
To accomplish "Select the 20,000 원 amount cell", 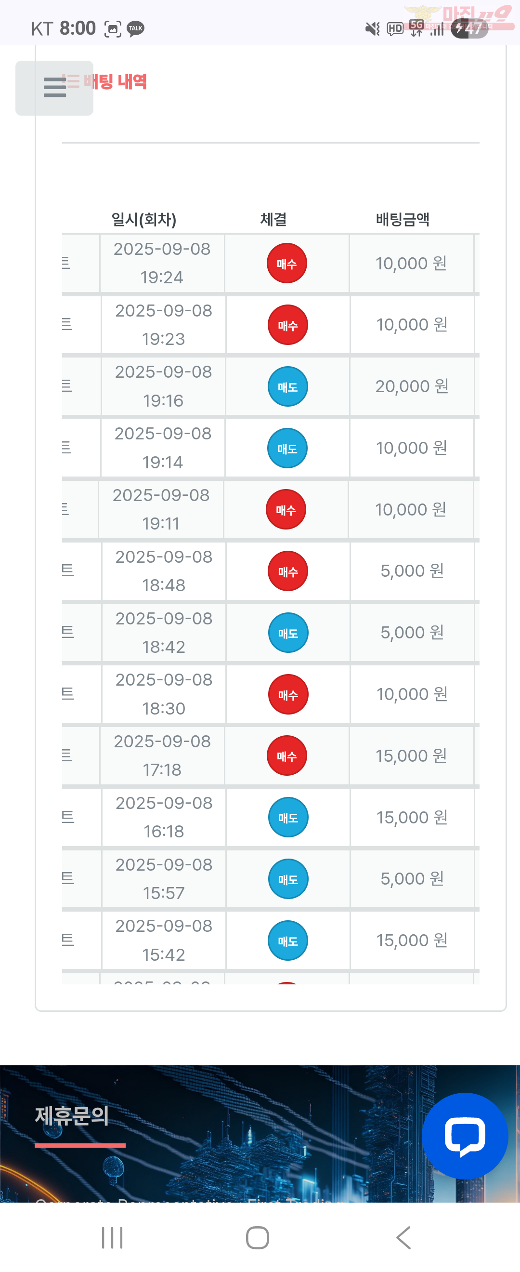I will coord(412,386).
